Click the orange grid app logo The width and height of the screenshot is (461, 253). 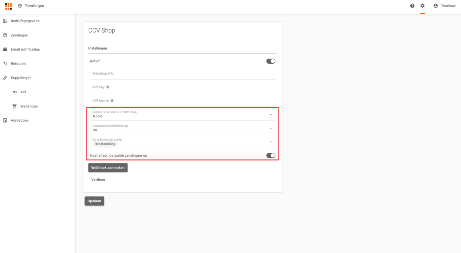pos(8,6)
